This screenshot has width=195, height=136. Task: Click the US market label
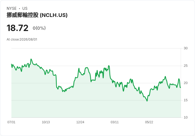tap(25, 8)
